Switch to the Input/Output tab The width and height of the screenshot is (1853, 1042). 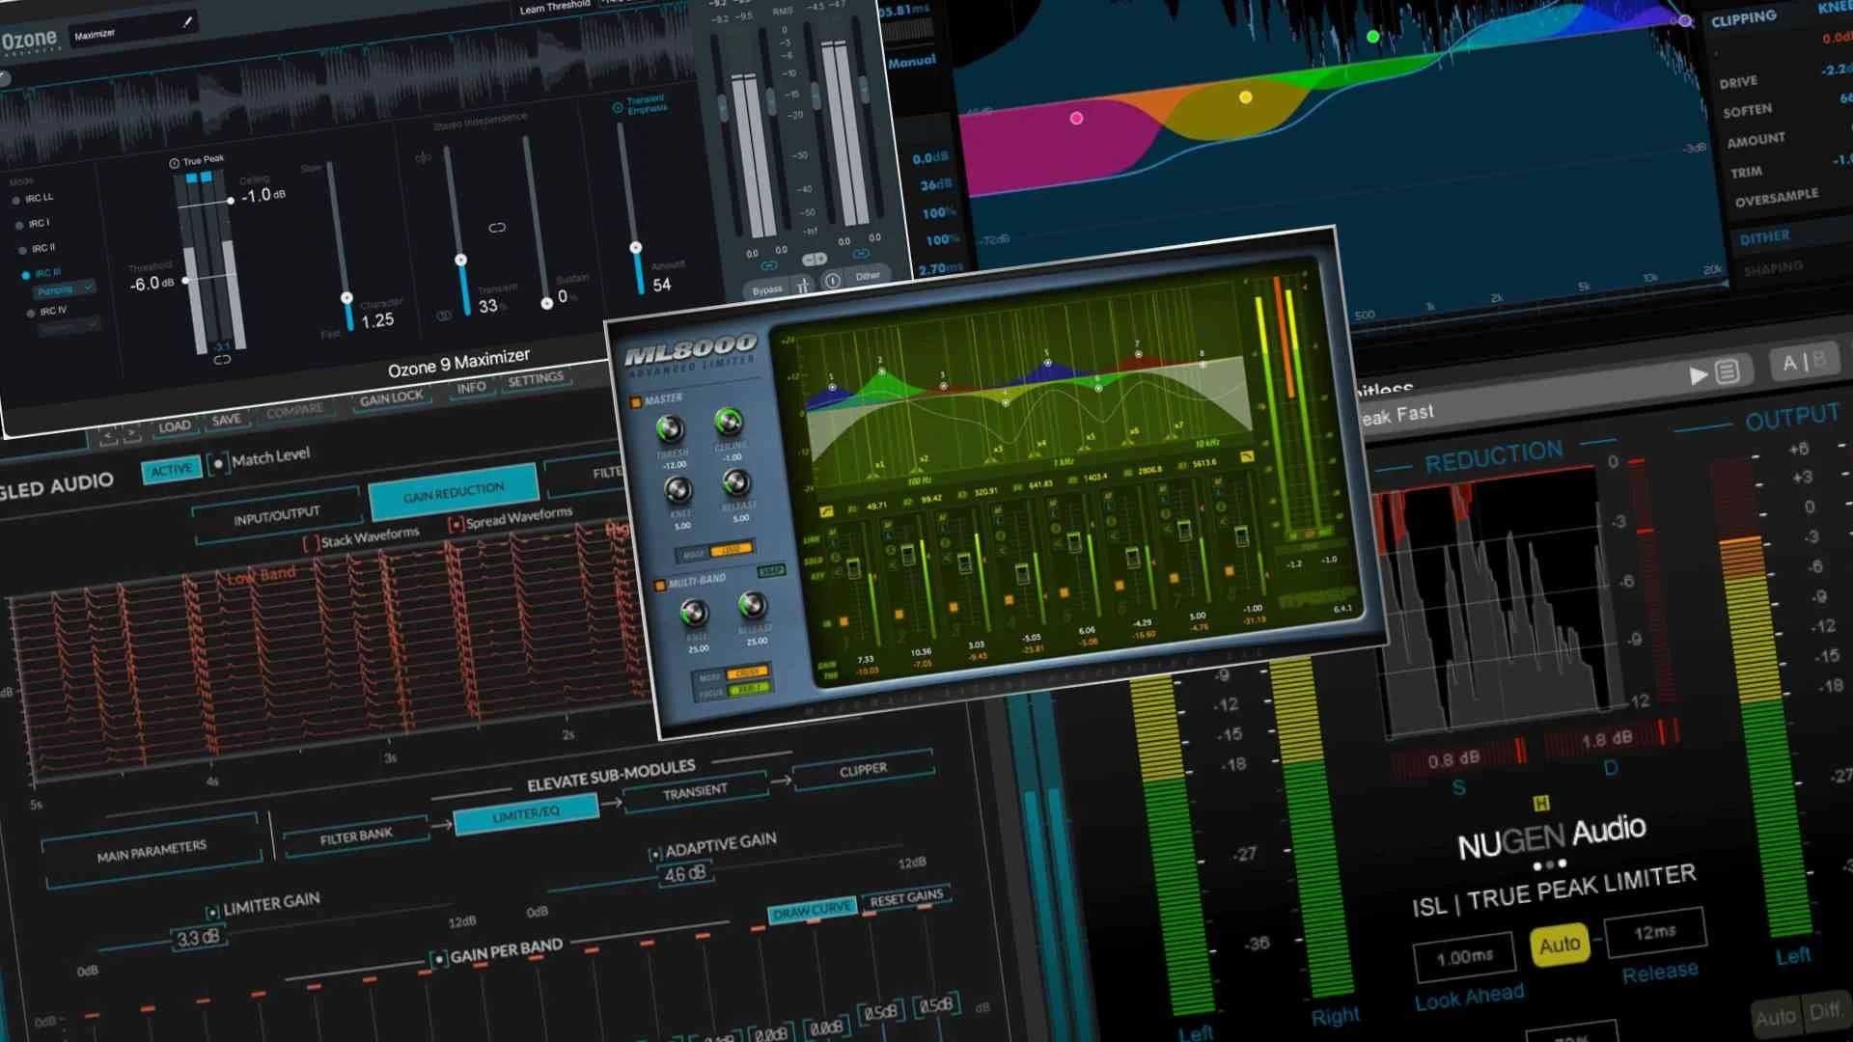pos(276,516)
